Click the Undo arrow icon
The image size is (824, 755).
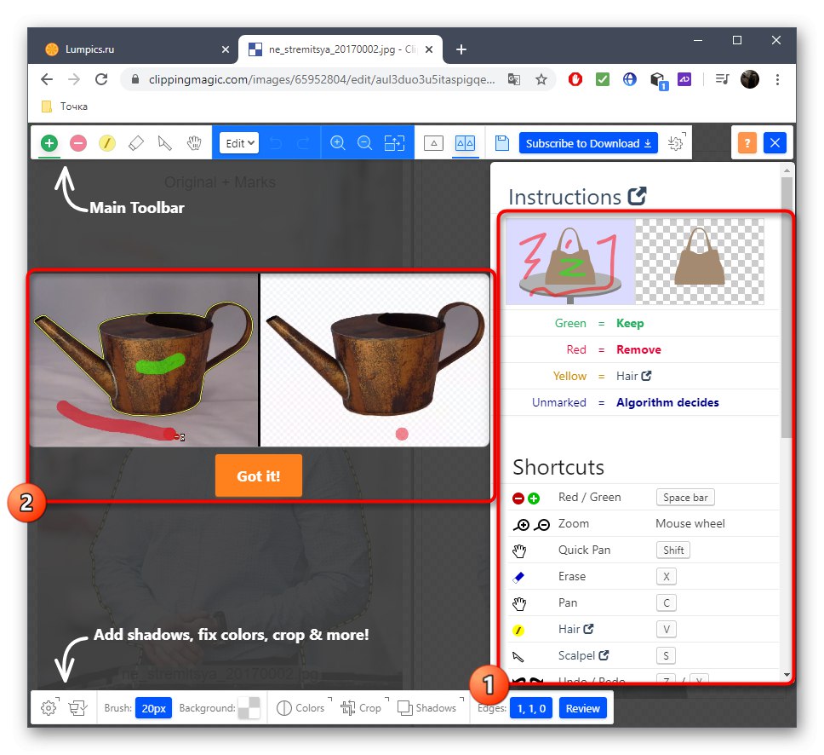276,143
